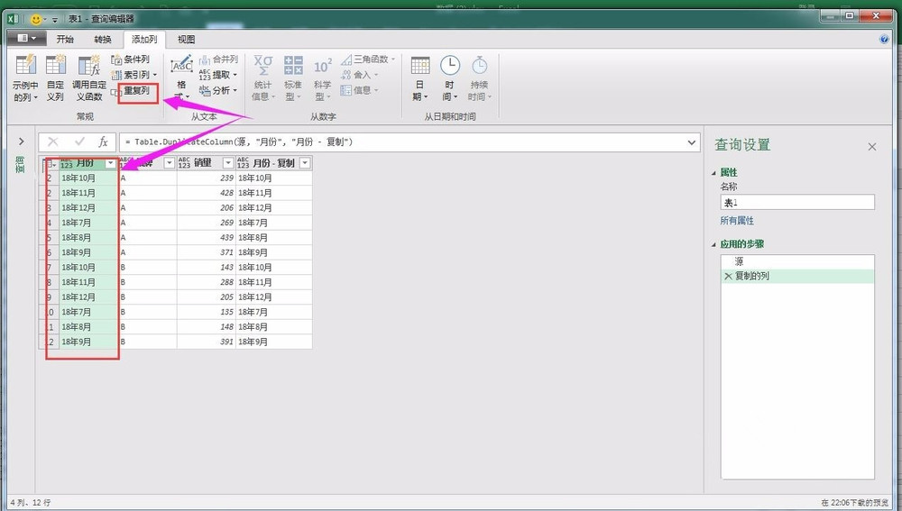
Task: Click the 持续时间 duration icon
Action: click(479, 66)
